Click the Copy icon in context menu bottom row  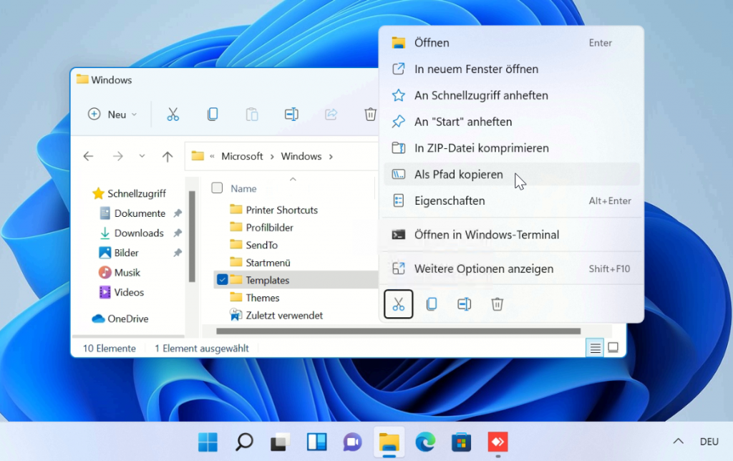(432, 304)
